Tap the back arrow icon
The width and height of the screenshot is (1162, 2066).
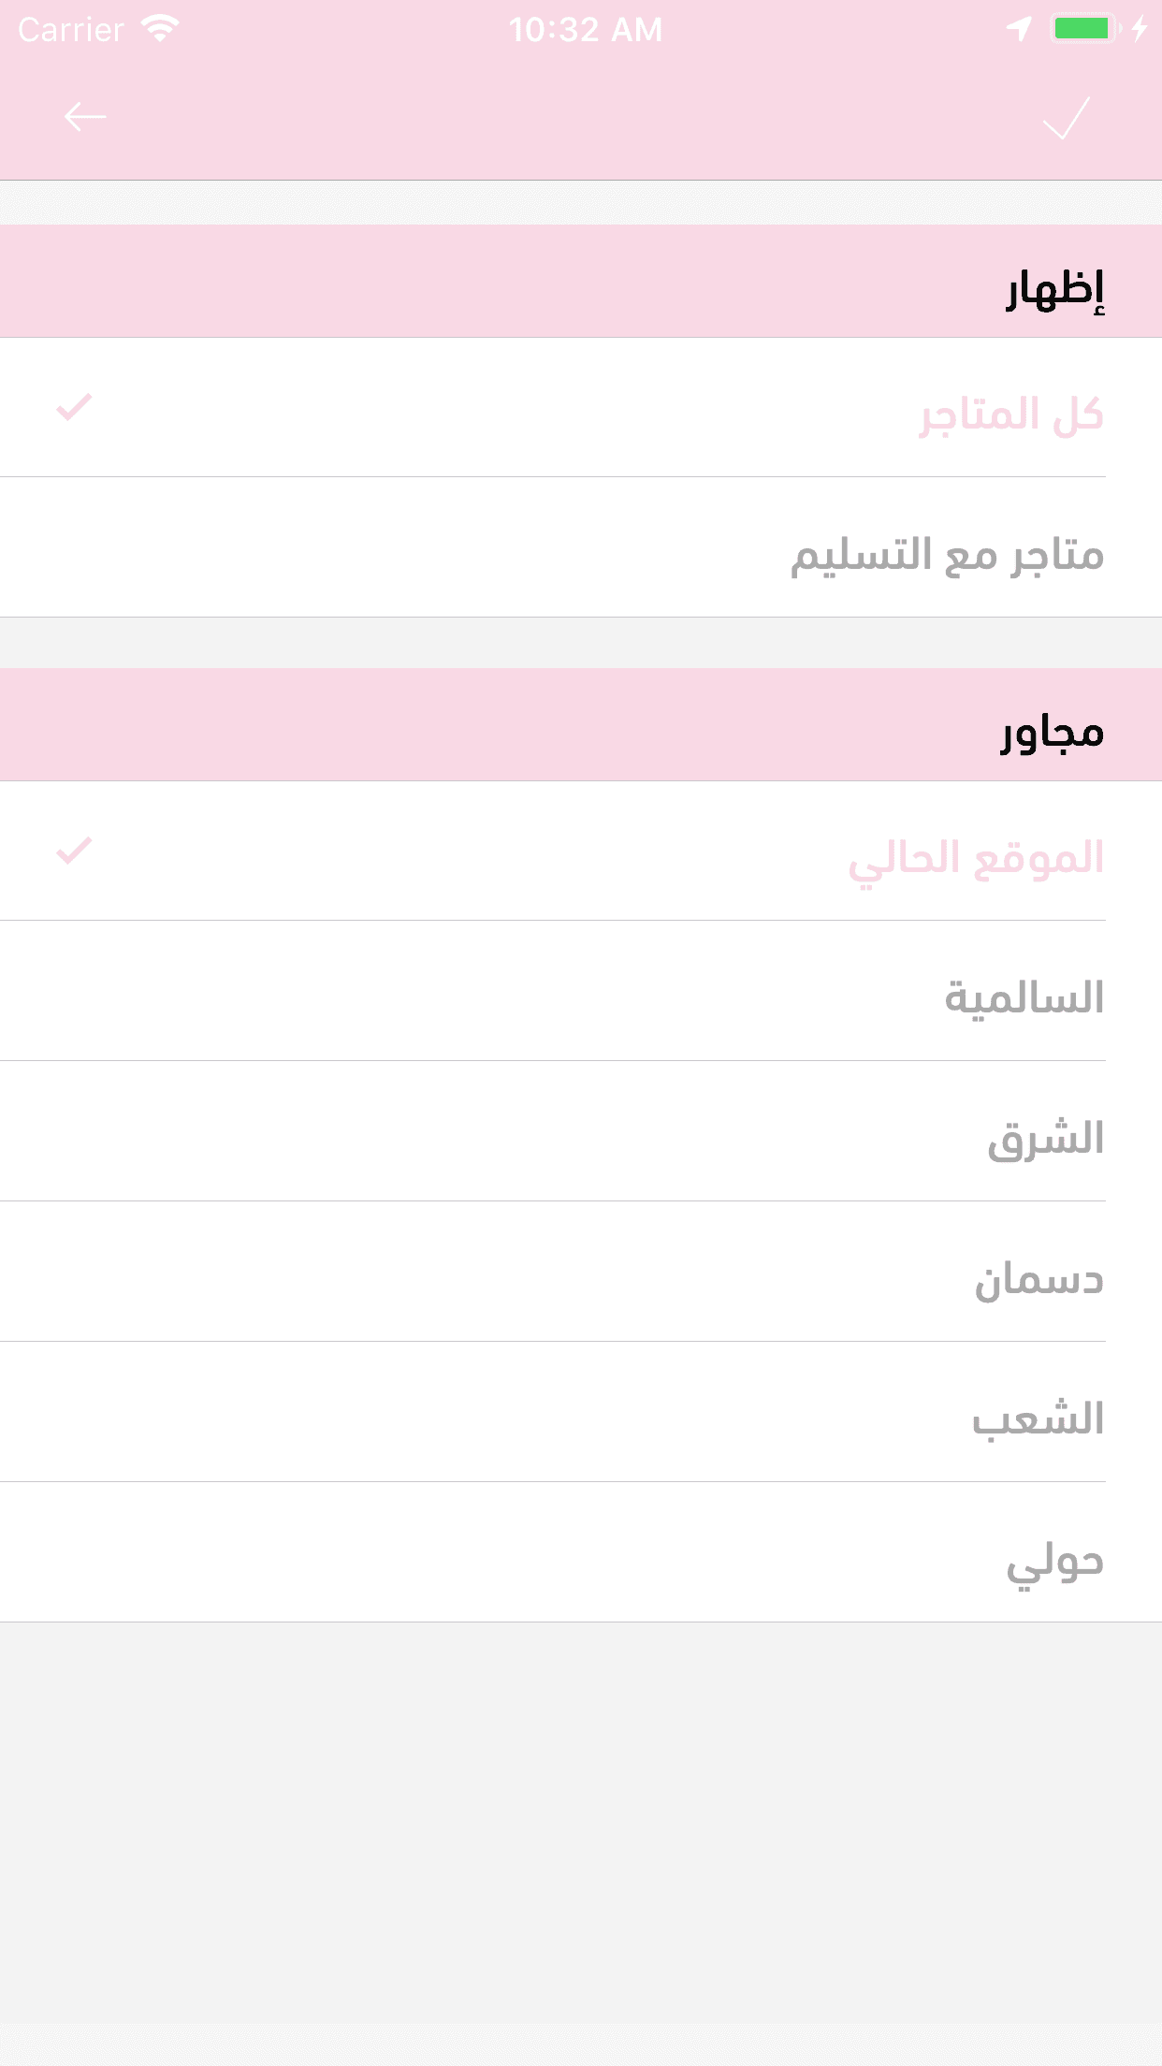click(x=85, y=117)
